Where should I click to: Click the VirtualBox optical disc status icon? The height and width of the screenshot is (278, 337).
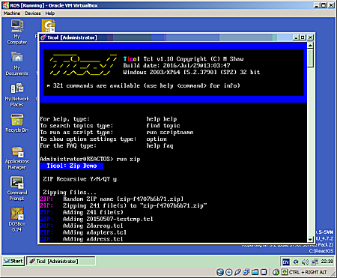(228, 272)
